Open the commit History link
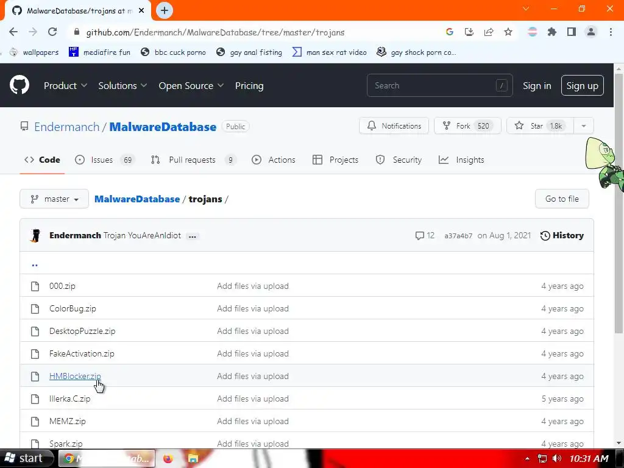Viewport: 624px width, 468px height. coord(562,236)
